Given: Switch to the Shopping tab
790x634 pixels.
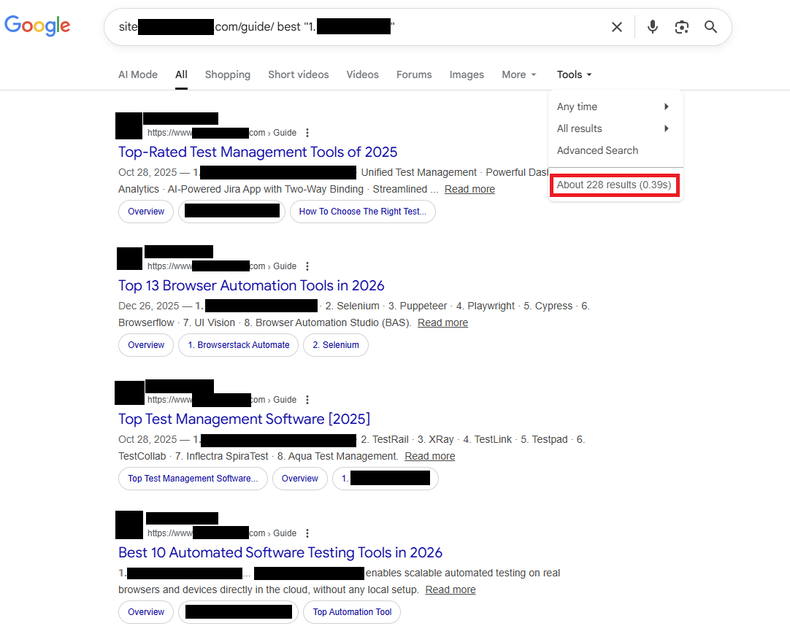Looking at the screenshot, I should [228, 74].
